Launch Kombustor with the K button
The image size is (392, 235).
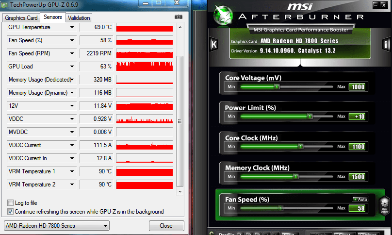point(214,45)
